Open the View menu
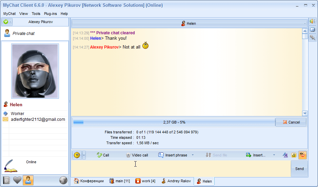Screen dimensions: 318x187 click(23, 14)
